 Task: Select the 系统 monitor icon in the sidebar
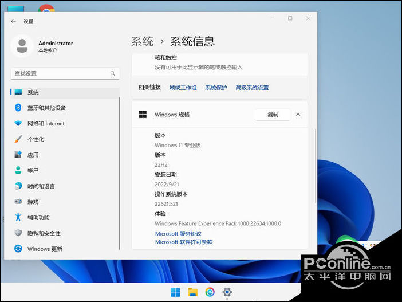pos(18,92)
